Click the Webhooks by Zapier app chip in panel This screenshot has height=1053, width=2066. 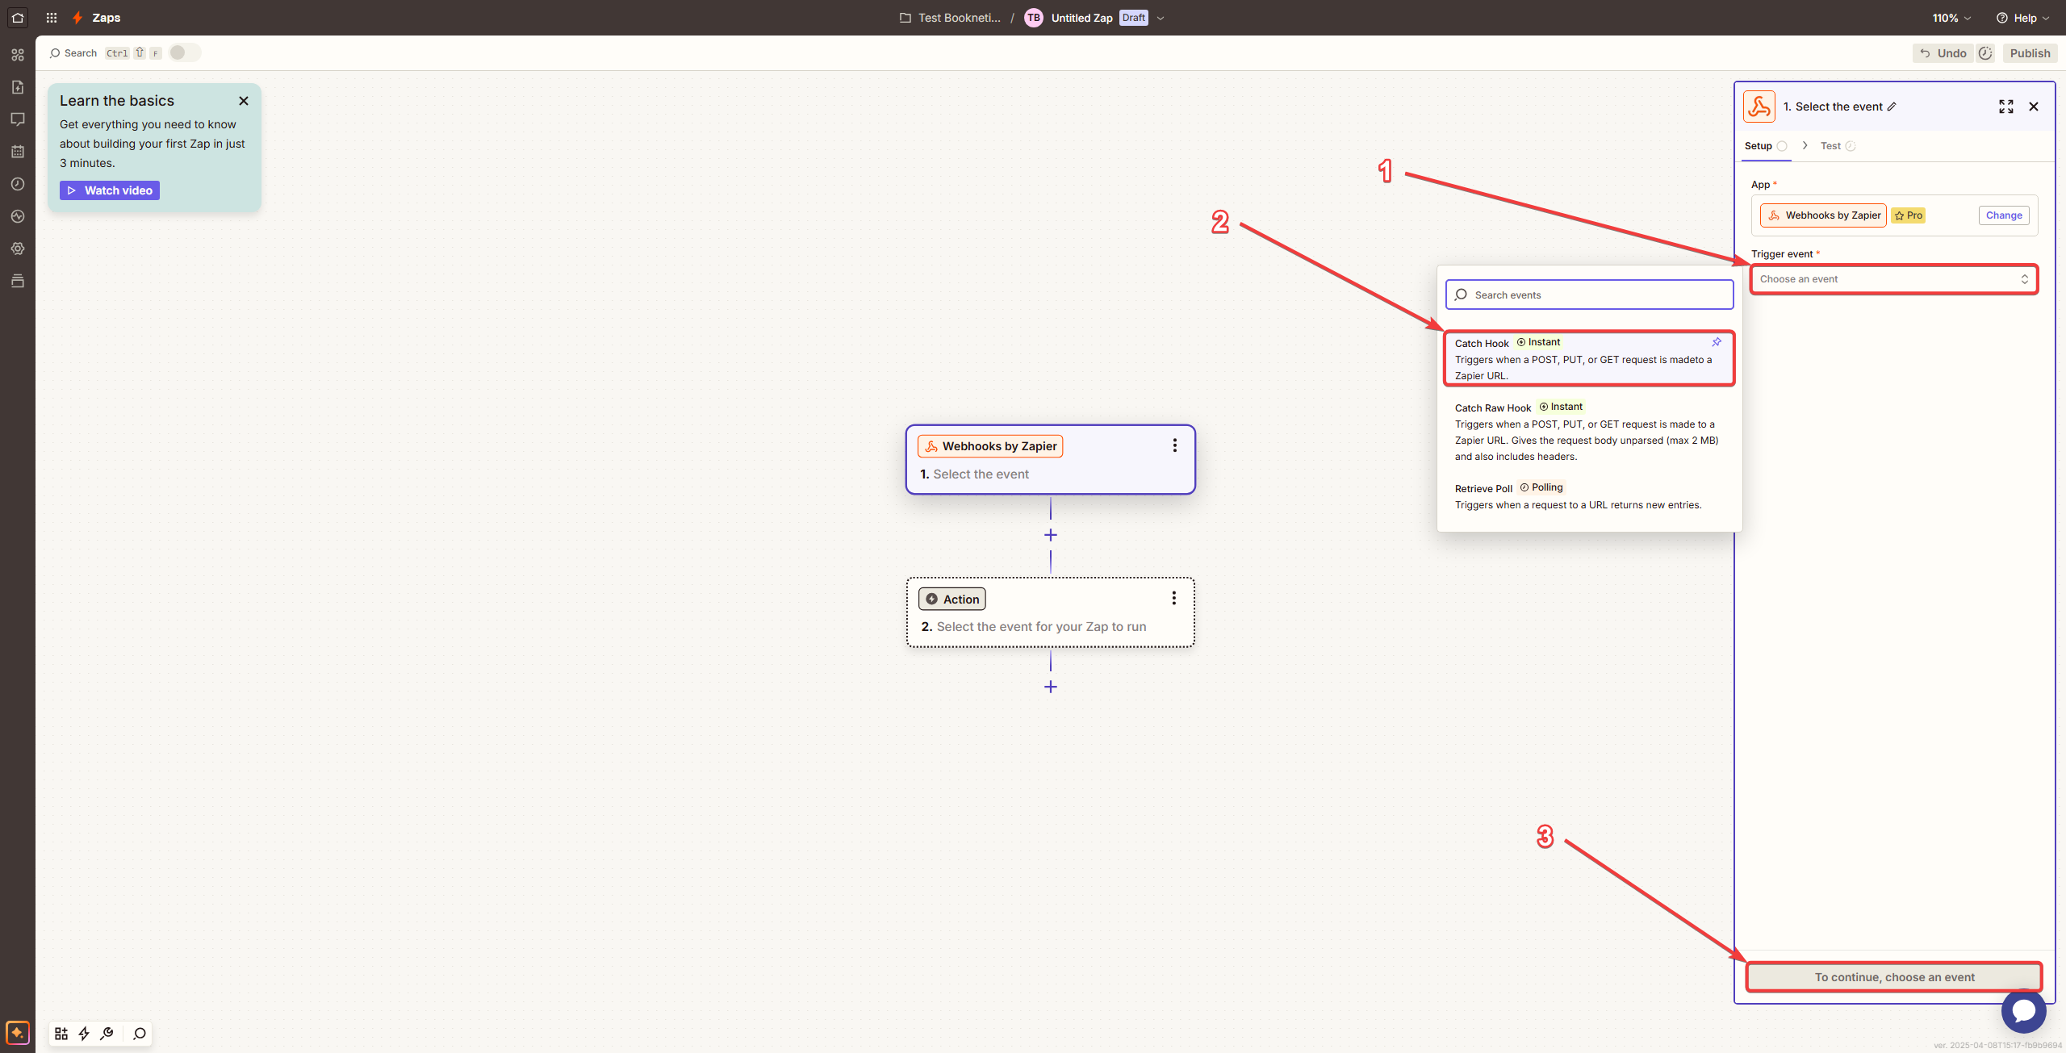click(1823, 215)
